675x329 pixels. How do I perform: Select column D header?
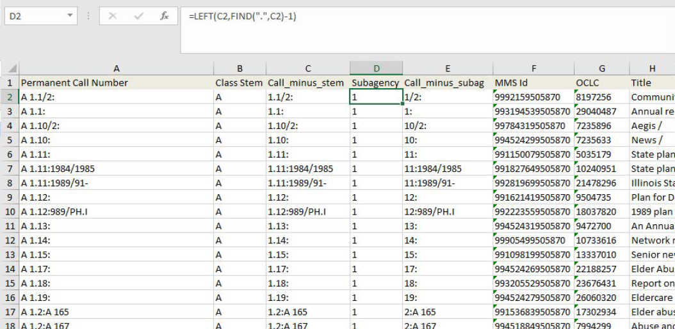376,68
